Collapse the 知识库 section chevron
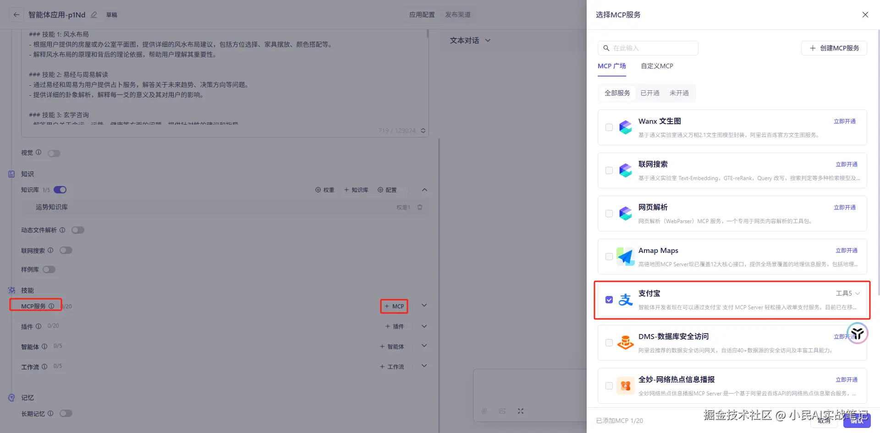Screen dimensions: 880x433 click(x=424, y=190)
